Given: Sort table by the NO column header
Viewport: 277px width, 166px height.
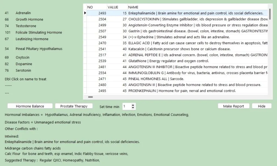Looking at the screenshot, I should tap(96, 7).
